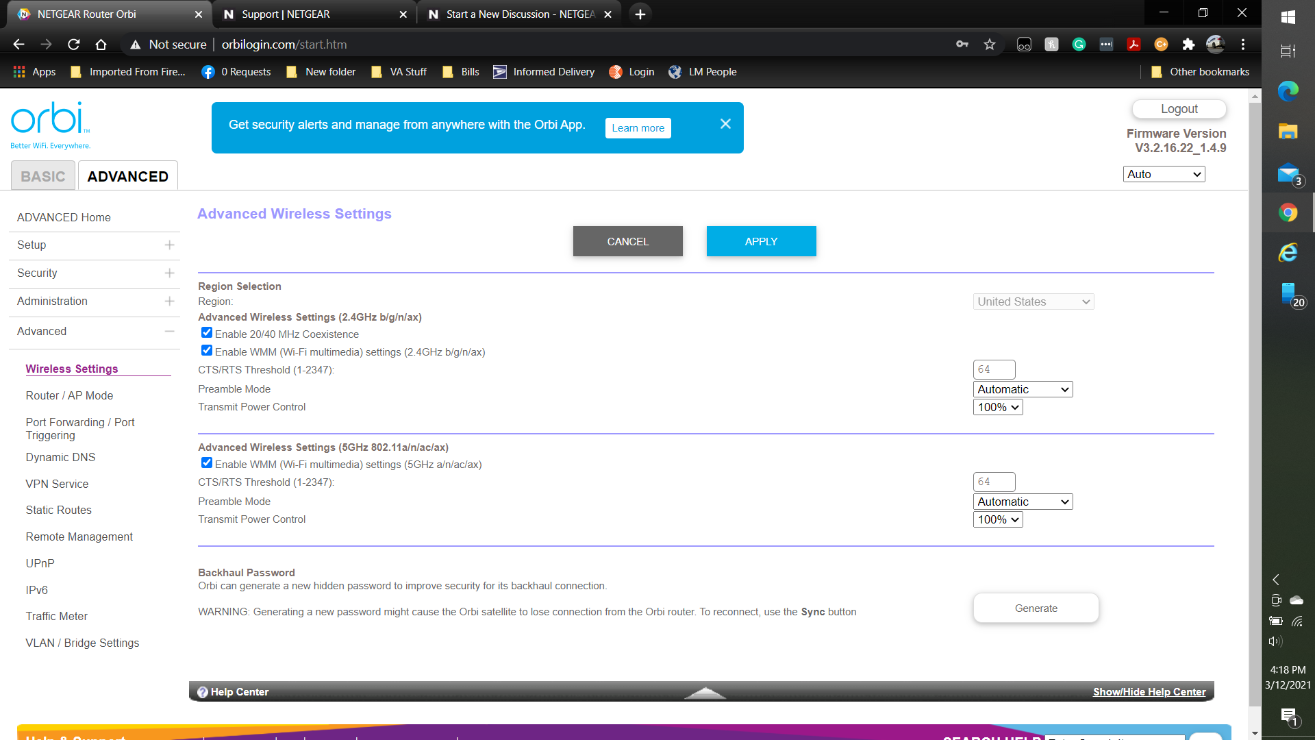
Task: Expand the Setup sidebar section
Action: 169,245
